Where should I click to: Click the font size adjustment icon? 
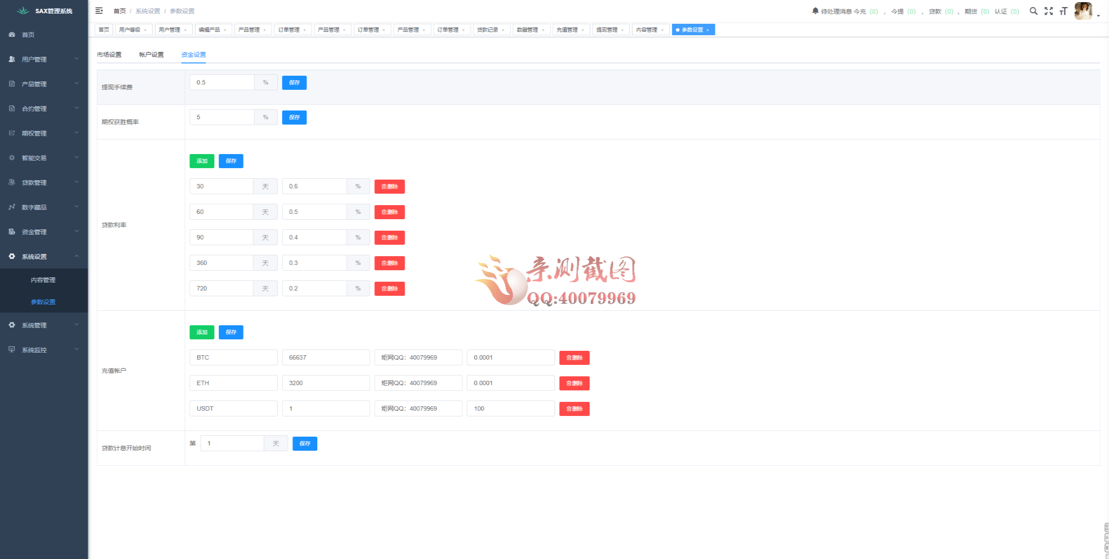pyautogui.click(x=1063, y=11)
